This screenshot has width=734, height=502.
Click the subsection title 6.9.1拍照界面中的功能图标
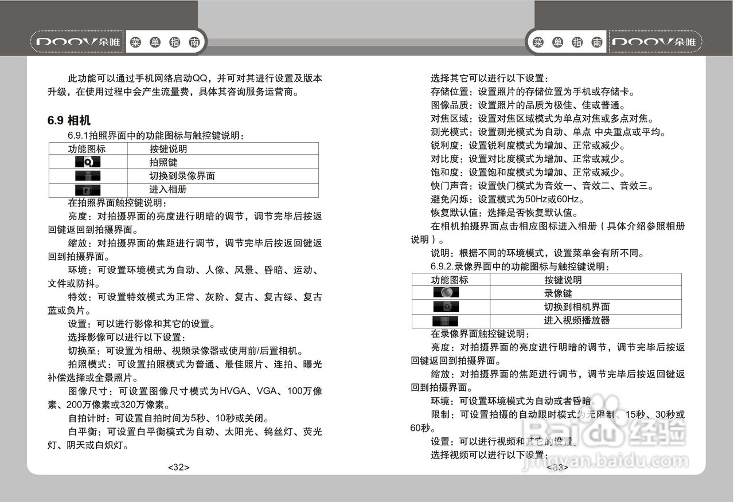156,136
